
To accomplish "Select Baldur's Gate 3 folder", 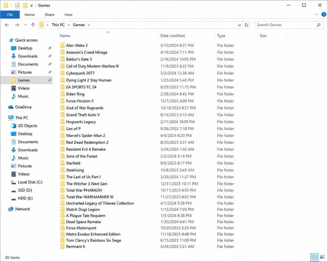I will click(79, 59).
